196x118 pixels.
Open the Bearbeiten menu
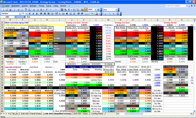coord(16,6)
